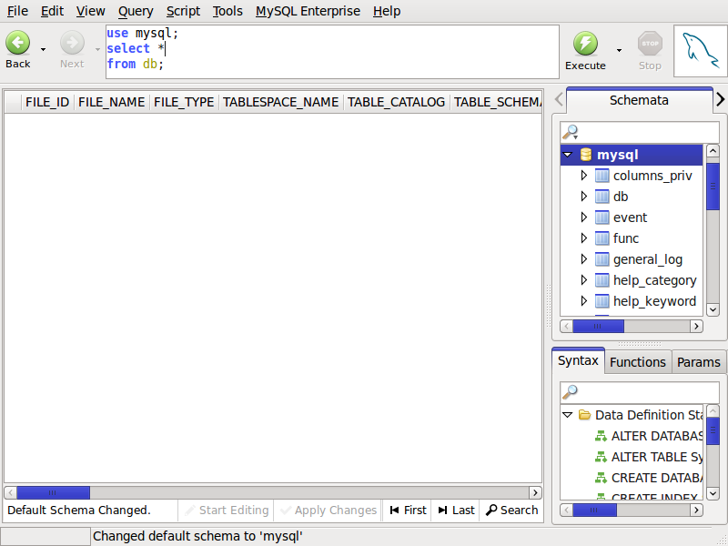This screenshot has width=728, height=546.
Task: Open the Execute button dropdown arrow
Action: click(x=620, y=50)
